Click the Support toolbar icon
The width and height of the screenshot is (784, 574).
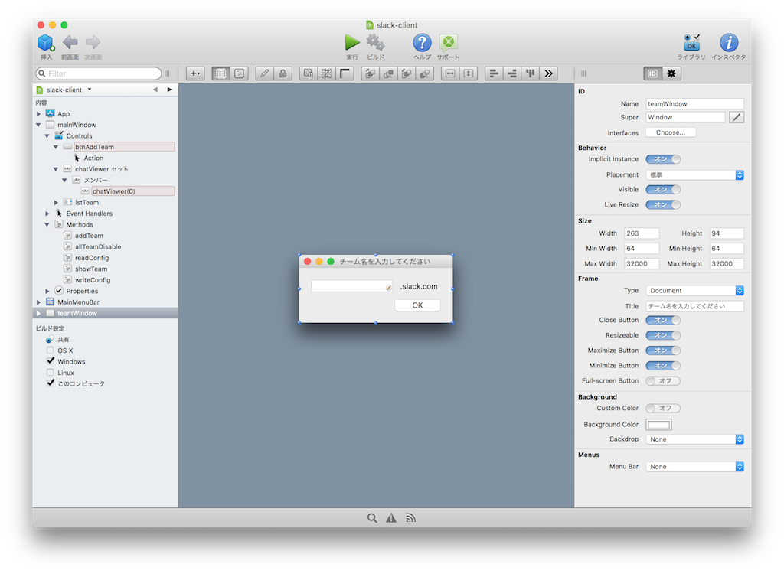pos(448,43)
